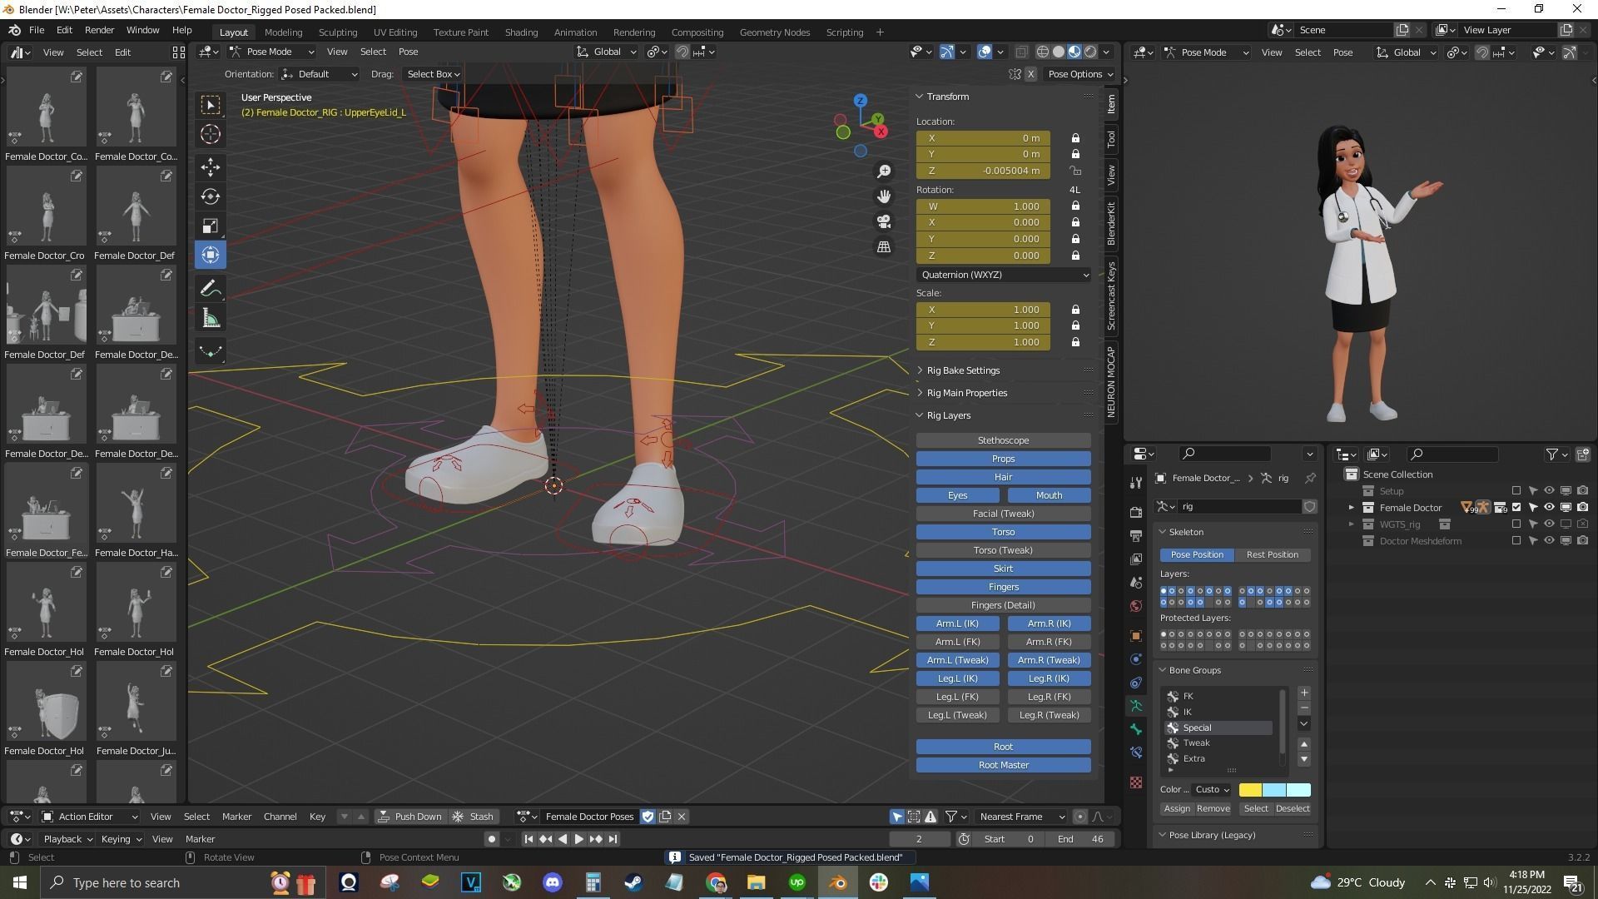Click the auto keying record dot
Image resolution: width=1598 pixels, height=899 pixels.
491,839
